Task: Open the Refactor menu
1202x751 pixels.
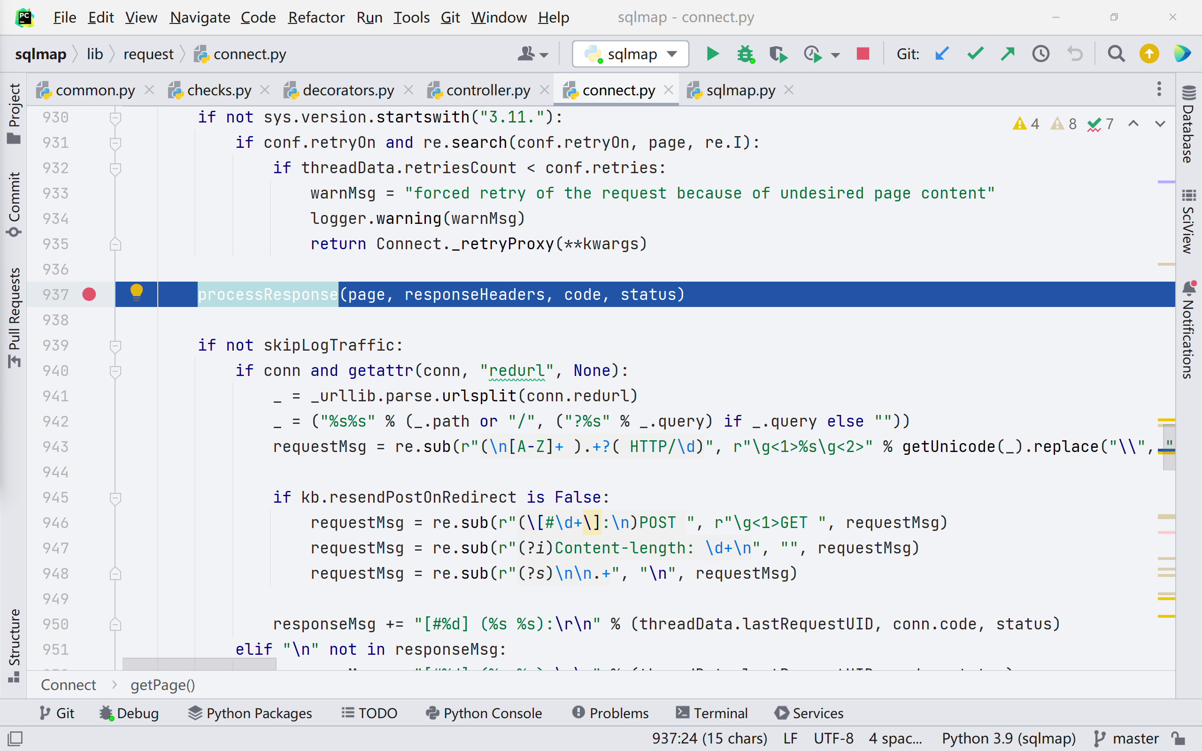Action: pyautogui.click(x=316, y=17)
